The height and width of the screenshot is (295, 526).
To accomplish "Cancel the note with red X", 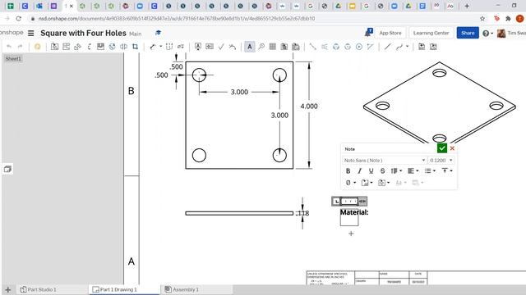I will pos(452,148).
